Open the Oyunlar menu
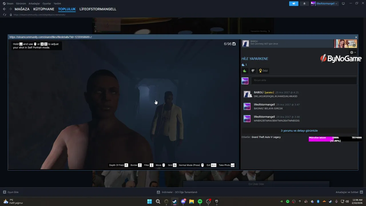This screenshot has width=366, height=206. [x=47, y=3]
